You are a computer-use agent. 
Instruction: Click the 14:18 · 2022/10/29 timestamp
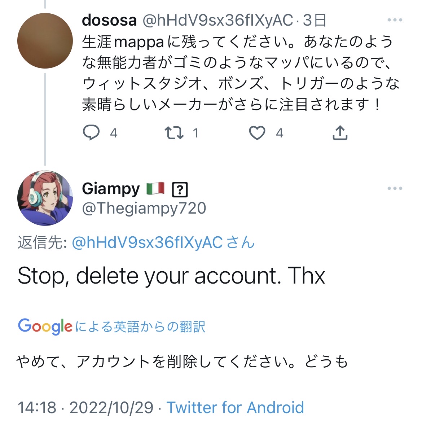85,408
